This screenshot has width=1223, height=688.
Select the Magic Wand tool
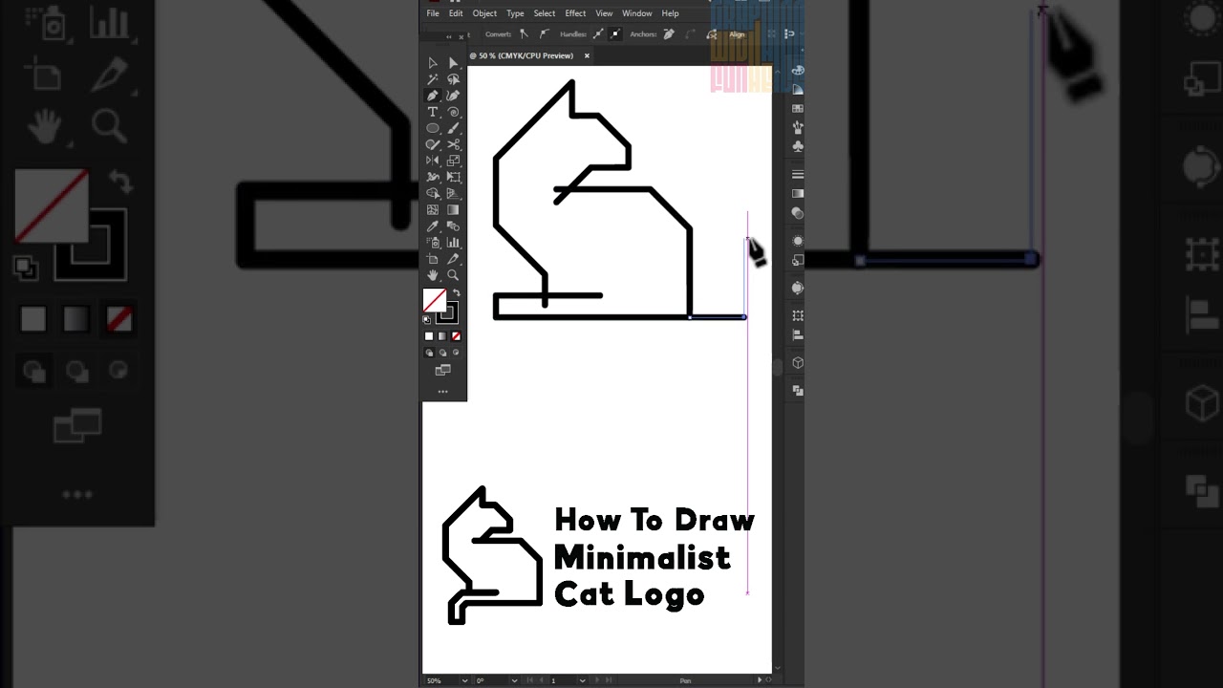(x=433, y=79)
